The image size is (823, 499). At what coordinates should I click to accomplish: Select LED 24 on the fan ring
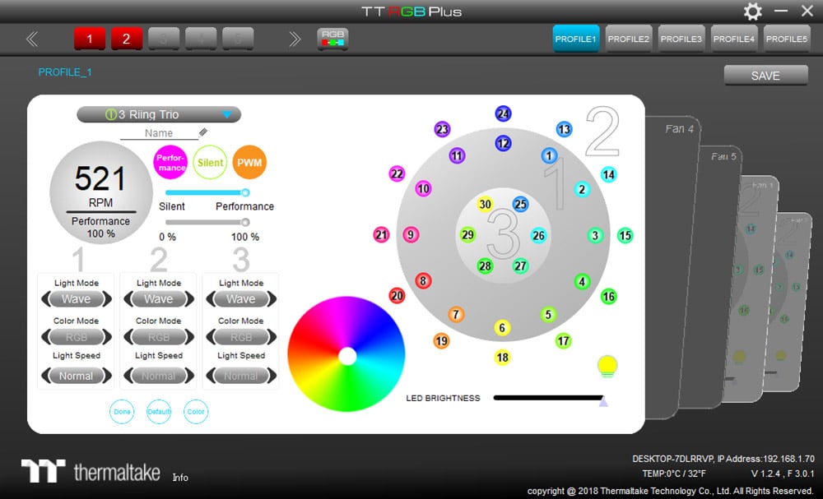[x=504, y=113]
